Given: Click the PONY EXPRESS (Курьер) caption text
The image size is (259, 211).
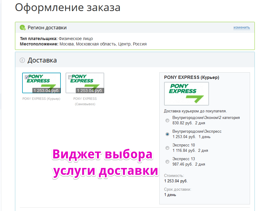Looking at the screenshot, I should click(x=41, y=99).
